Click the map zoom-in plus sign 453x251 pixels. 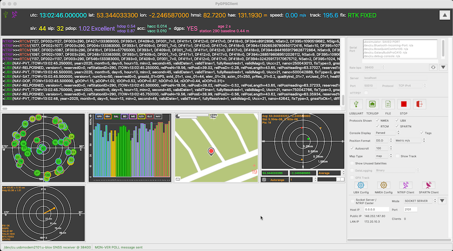point(254,166)
